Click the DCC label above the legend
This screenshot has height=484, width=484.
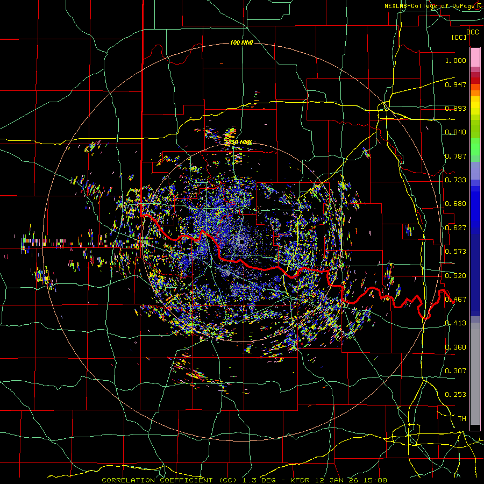(x=473, y=32)
